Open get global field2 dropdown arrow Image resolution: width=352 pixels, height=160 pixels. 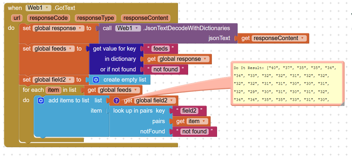tap(172, 101)
